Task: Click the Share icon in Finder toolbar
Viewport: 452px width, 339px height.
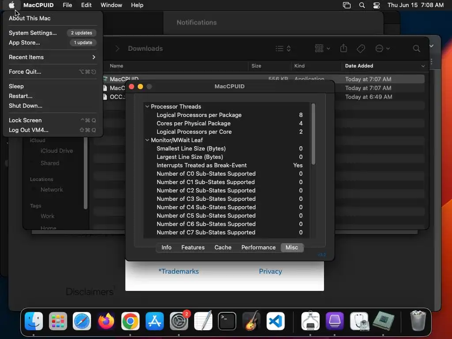Action: coord(343,48)
